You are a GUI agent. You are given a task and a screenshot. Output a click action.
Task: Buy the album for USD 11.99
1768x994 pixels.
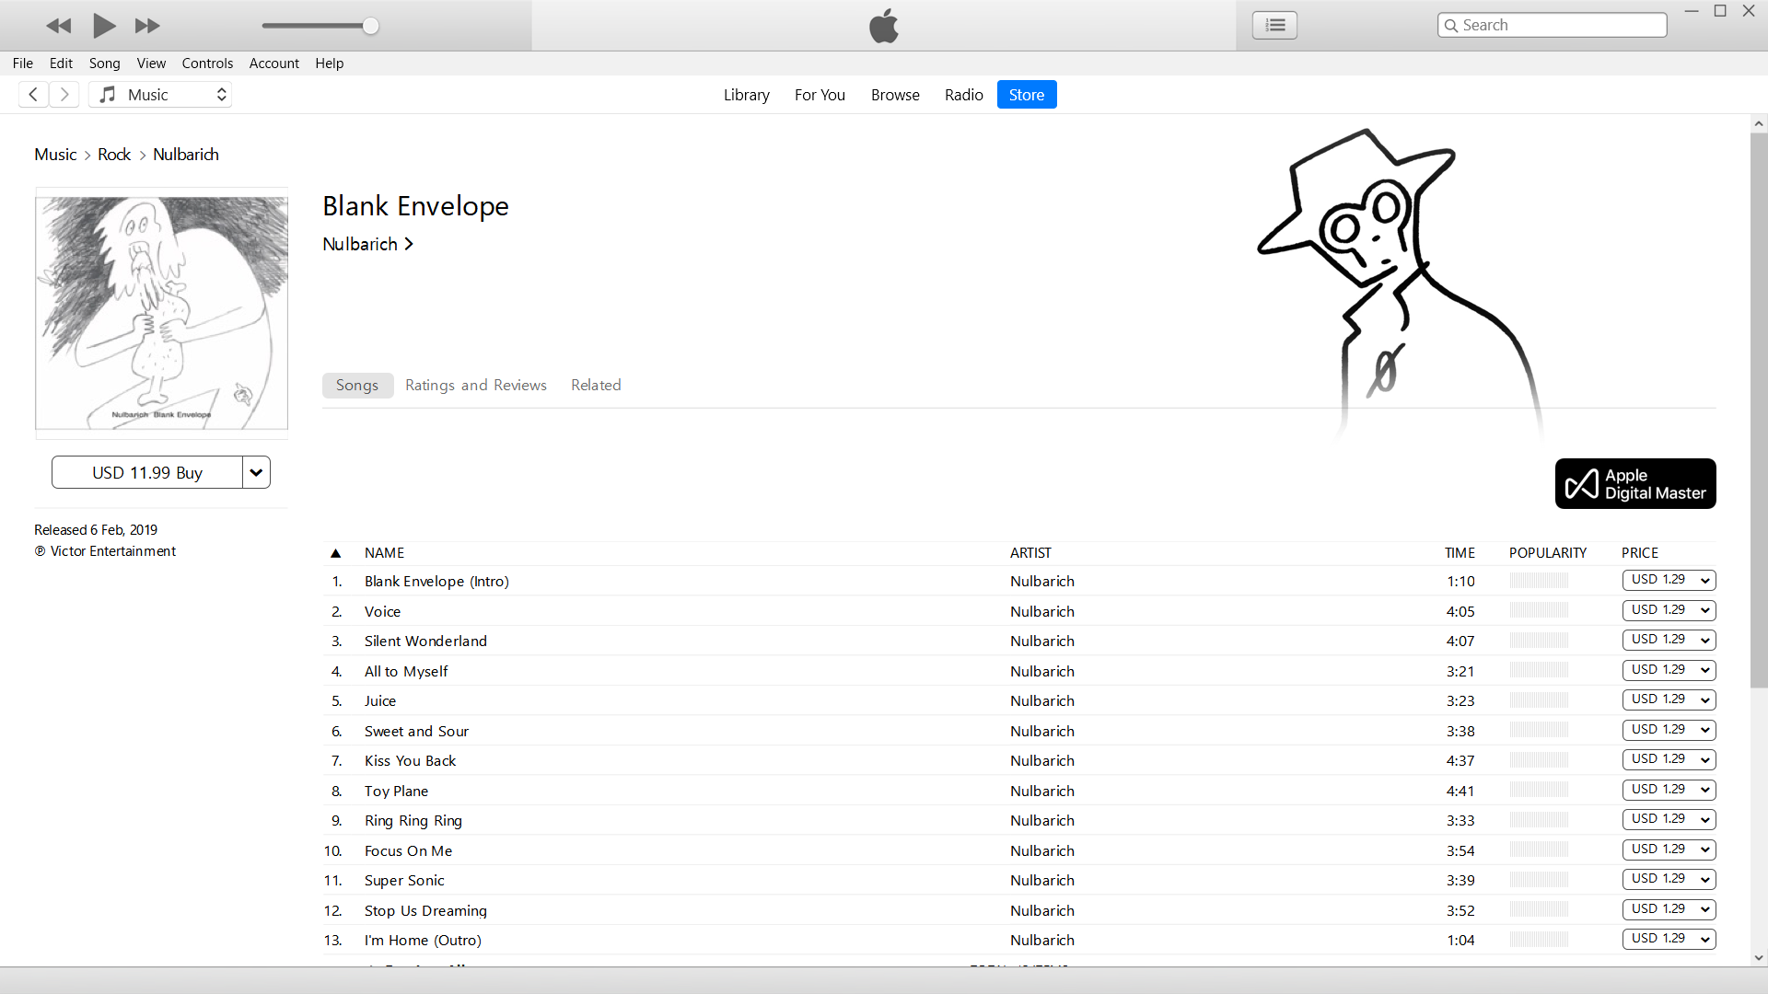point(147,472)
